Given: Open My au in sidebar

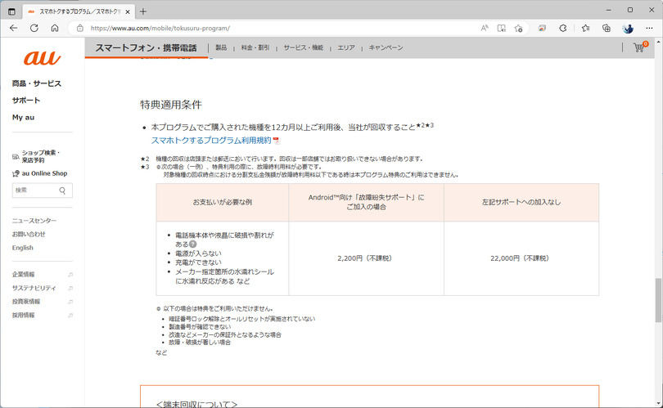Looking at the screenshot, I should click(23, 118).
